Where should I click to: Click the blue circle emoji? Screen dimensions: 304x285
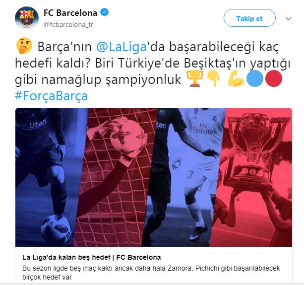click(x=255, y=78)
